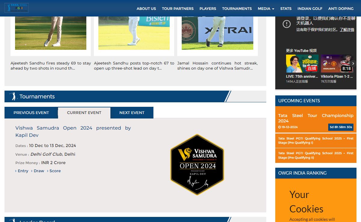Image resolution: width=361 pixels, height=222 pixels.
Task: Open photo above Ajeetesh Sandhu posts 67 article
Action: tap(134, 33)
